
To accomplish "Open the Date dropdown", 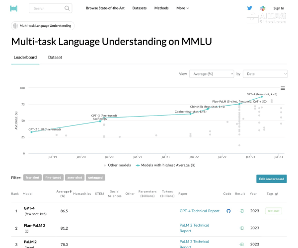I will (x=265, y=73).
